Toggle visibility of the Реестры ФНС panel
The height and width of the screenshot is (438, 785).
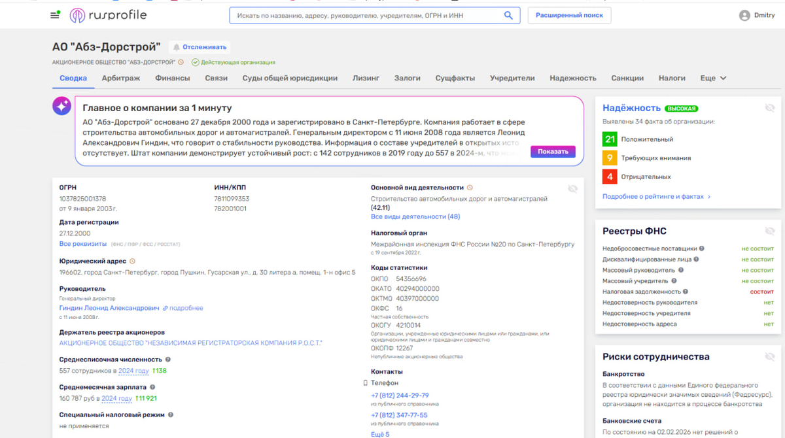pyautogui.click(x=770, y=231)
